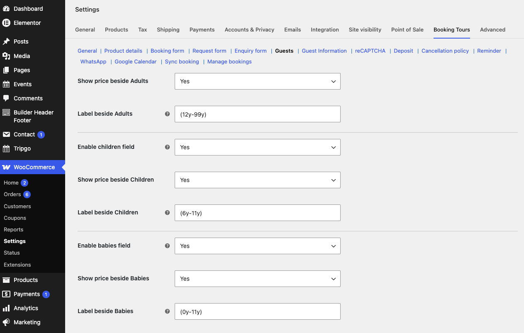
Task: Switch to the Emails tab
Action: tap(292, 29)
